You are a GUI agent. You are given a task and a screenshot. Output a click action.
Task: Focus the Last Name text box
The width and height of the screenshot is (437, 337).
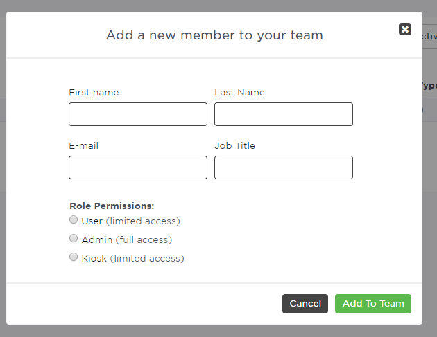click(x=284, y=114)
